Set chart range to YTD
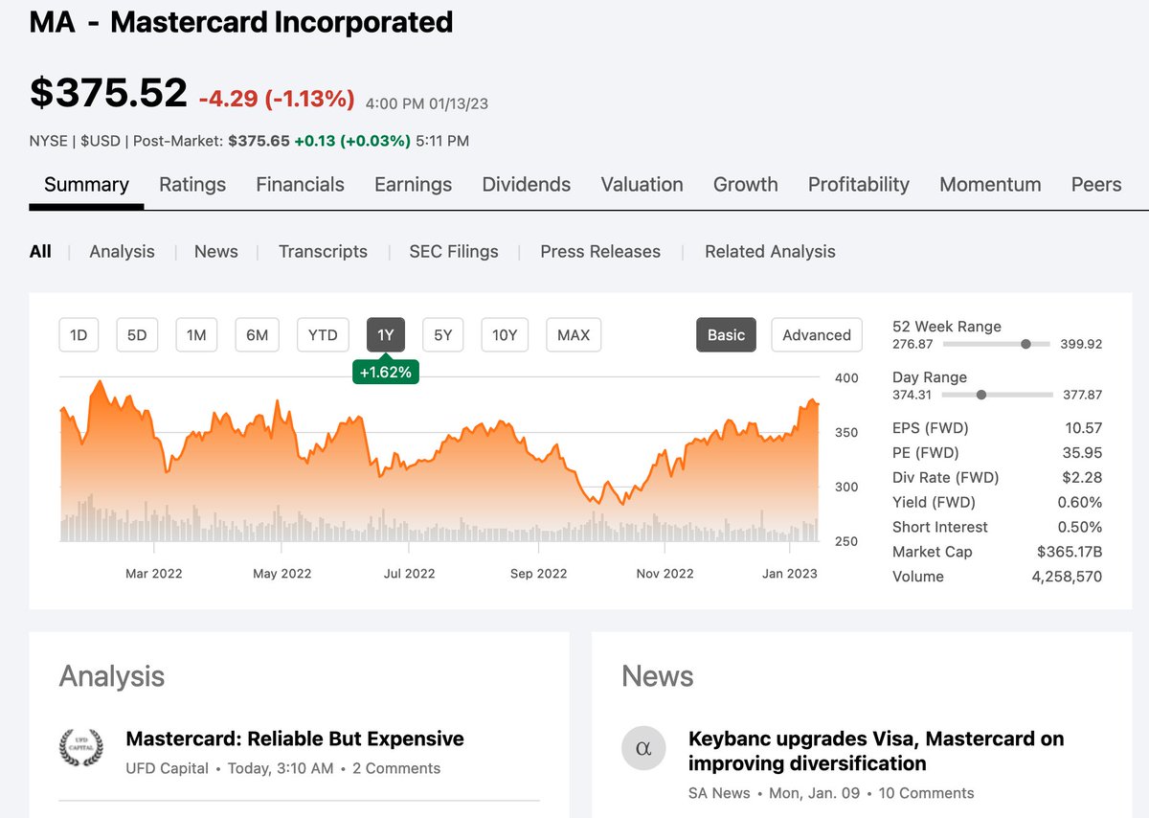The height and width of the screenshot is (818, 1149). (323, 335)
